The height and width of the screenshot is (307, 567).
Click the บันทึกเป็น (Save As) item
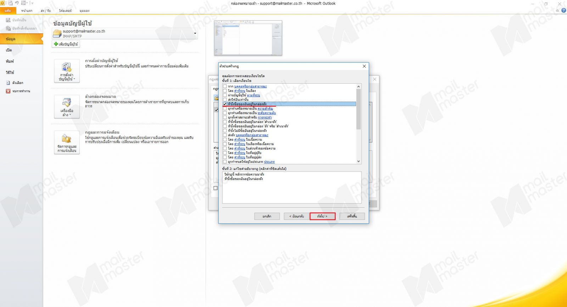click(16, 20)
